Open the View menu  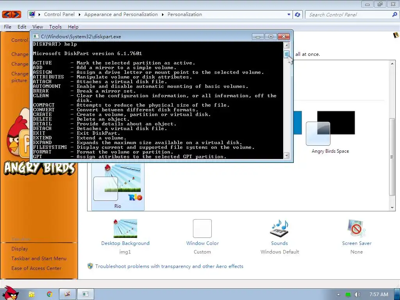click(38, 27)
